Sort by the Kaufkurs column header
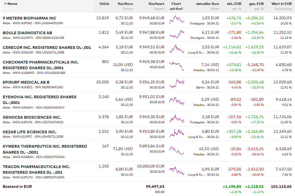The width and height of the screenshot is (295, 196). pyautogui.click(x=125, y=4)
